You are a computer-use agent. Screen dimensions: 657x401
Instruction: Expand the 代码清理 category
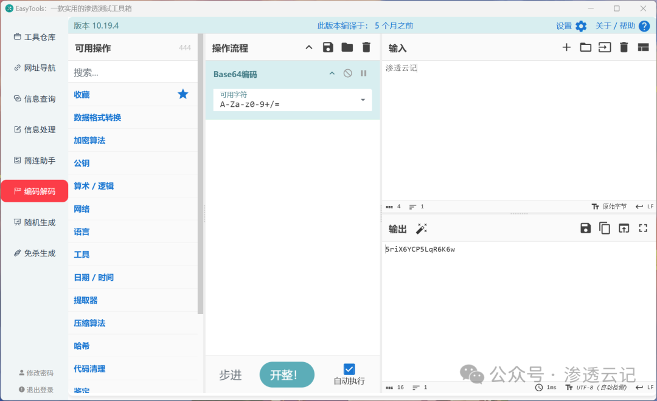click(133, 368)
